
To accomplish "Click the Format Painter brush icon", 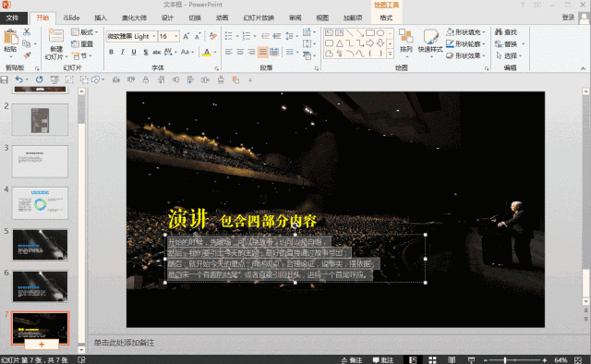I will tap(27, 55).
